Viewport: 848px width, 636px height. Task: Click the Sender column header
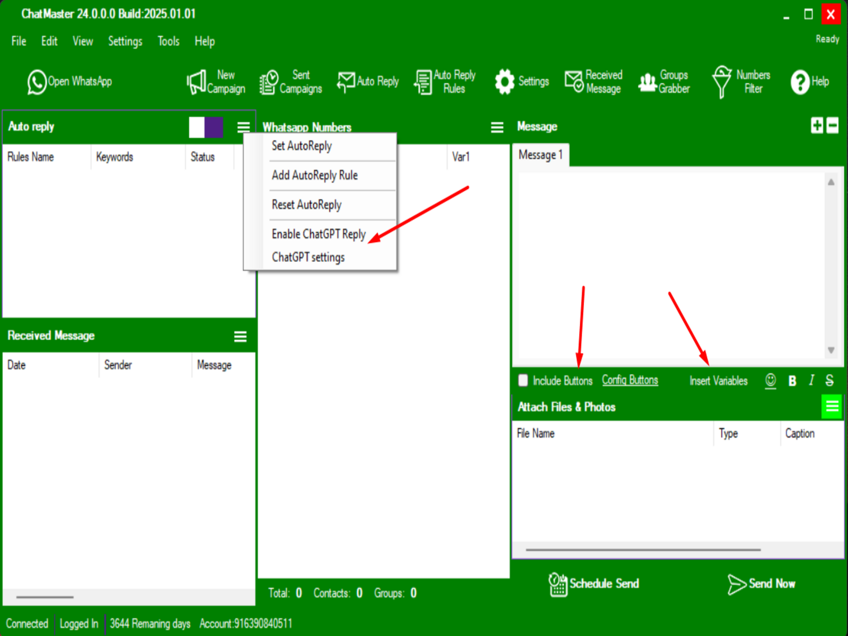[x=118, y=365]
